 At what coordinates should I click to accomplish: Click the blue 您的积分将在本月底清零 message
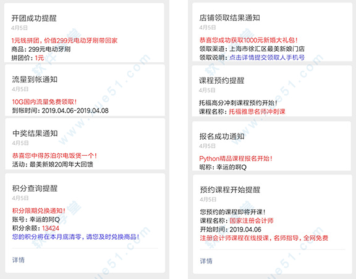tap(75, 237)
